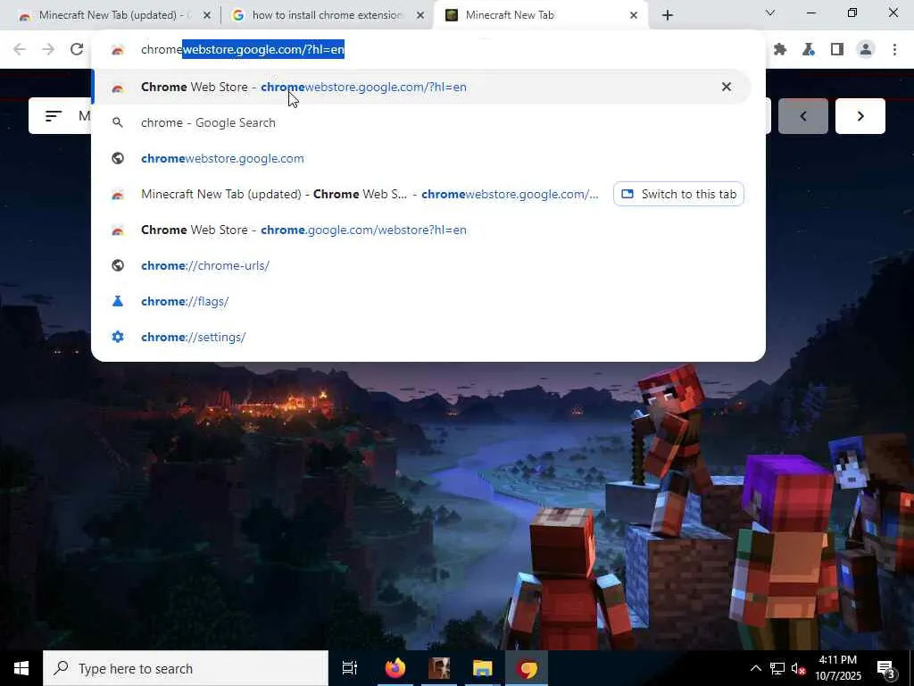Open Task View on the taskbar
914x686 pixels.
pyautogui.click(x=350, y=668)
